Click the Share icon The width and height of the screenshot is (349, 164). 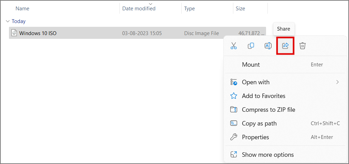pos(285,46)
